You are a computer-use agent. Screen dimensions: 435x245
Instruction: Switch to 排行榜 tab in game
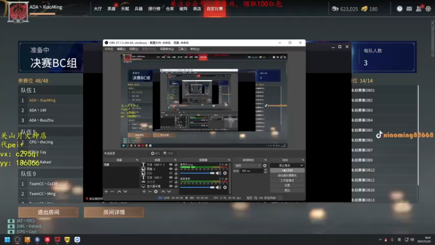point(154,9)
